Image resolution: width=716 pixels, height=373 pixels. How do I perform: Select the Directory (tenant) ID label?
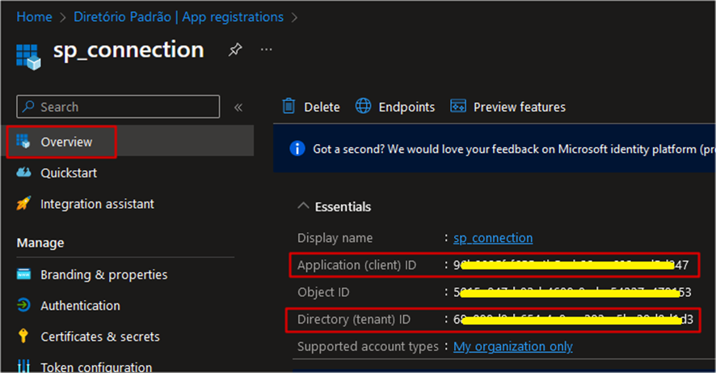354,319
